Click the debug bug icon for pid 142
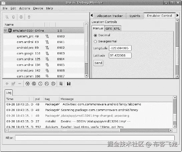This screenshot has height=152, width=182. point(47,70)
